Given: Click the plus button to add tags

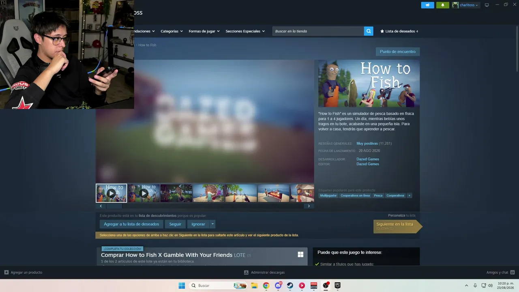Looking at the screenshot, I should pos(410,195).
